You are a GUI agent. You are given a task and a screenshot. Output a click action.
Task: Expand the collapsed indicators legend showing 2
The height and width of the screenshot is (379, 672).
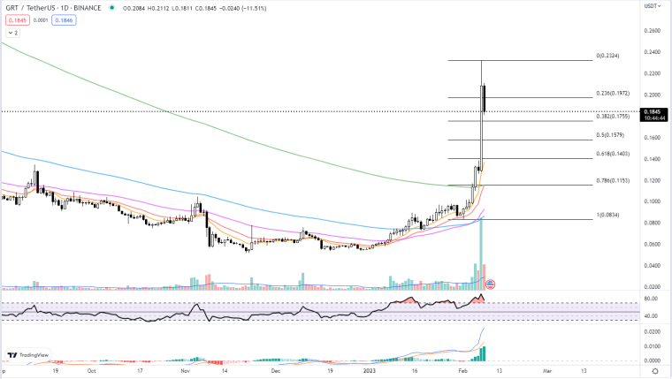point(13,33)
